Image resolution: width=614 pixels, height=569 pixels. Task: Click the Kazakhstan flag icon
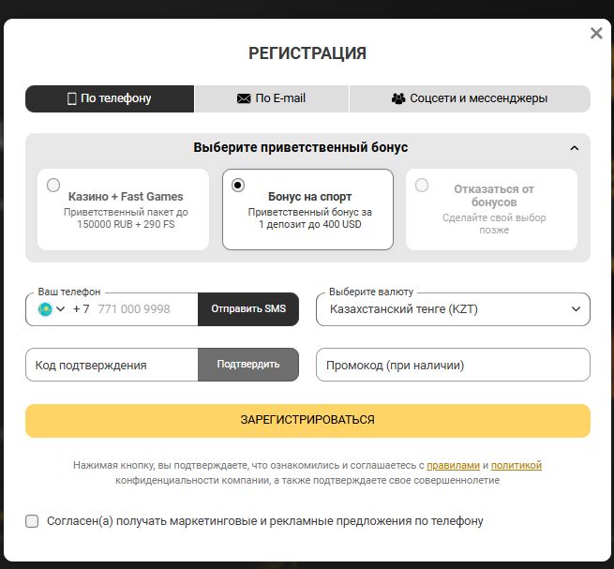pyautogui.click(x=45, y=309)
